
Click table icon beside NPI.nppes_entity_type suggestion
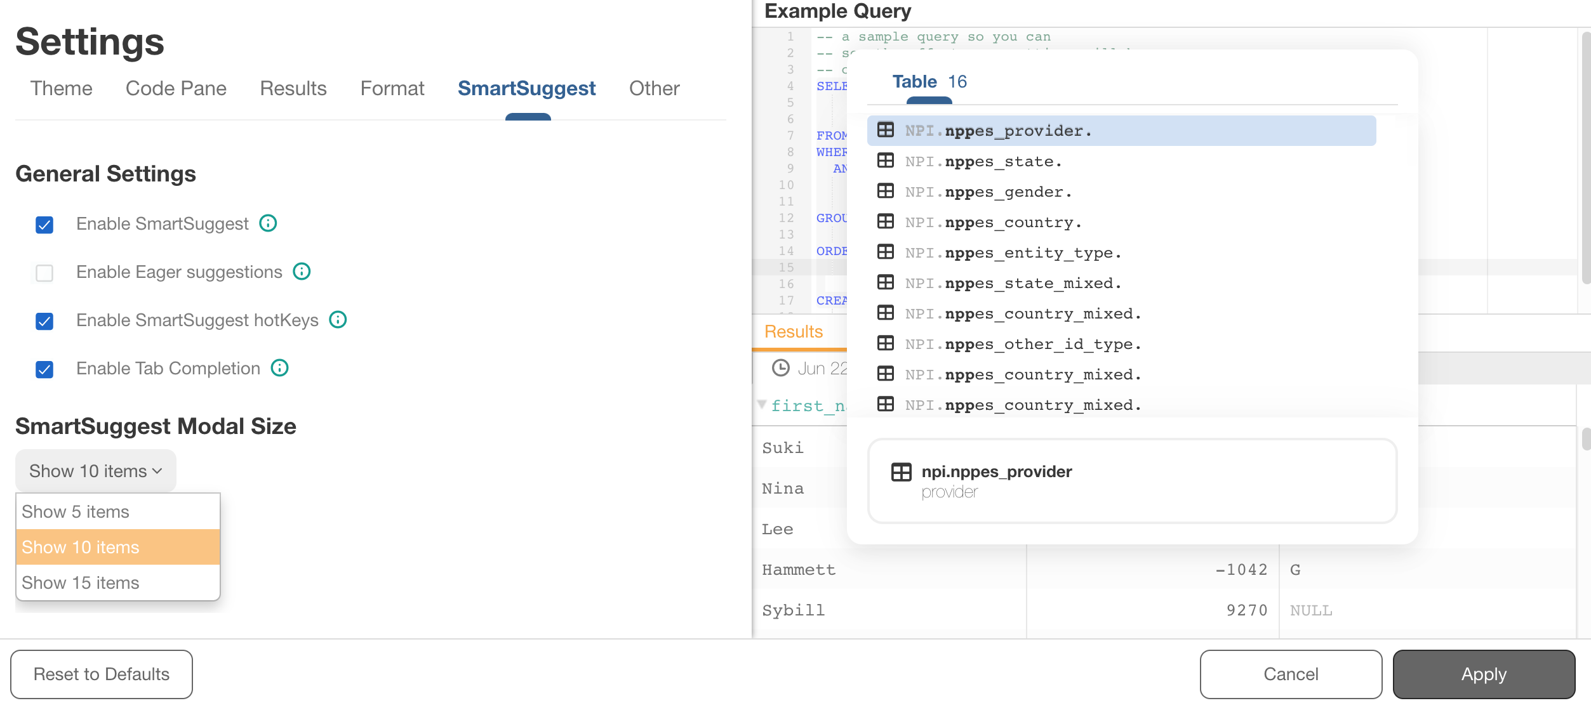(x=885, y=252)
